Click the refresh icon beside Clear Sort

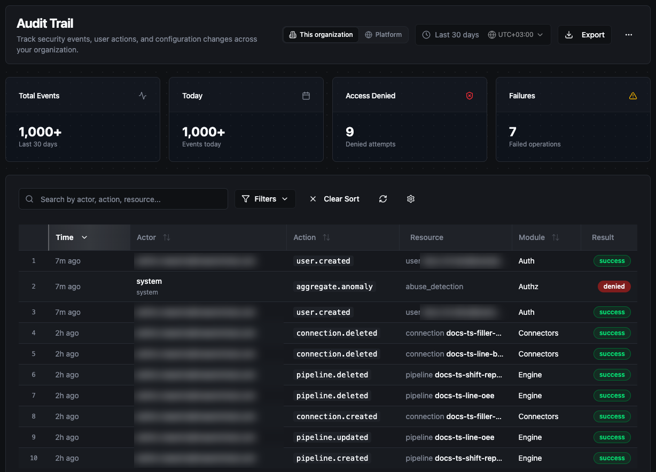383,199
